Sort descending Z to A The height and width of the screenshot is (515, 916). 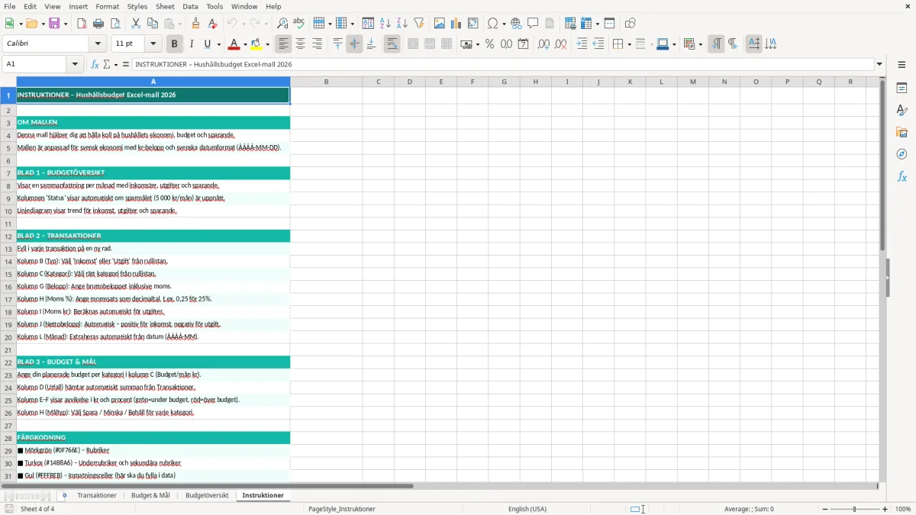tap(402, 24)
